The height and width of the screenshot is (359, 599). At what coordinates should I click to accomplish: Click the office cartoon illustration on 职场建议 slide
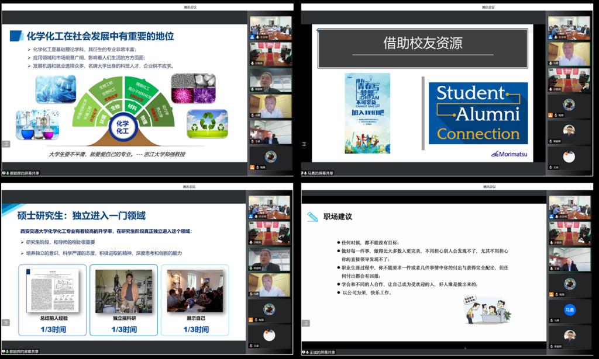(487, 309)
